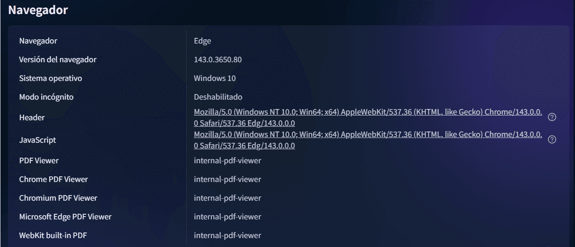Click internal-pdf-viewer value in WebKit built-in PDF row
Viewport: 575px width, 247px height.
coord(227,235)
